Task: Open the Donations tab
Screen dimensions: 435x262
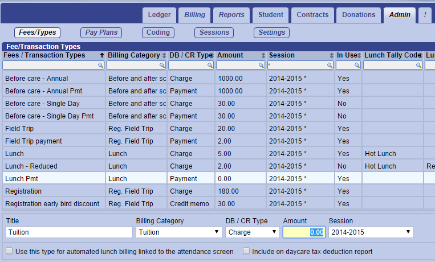Action: pyautogui.click(x=358, y=15)
